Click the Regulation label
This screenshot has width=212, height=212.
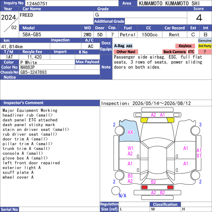[109, 204]
